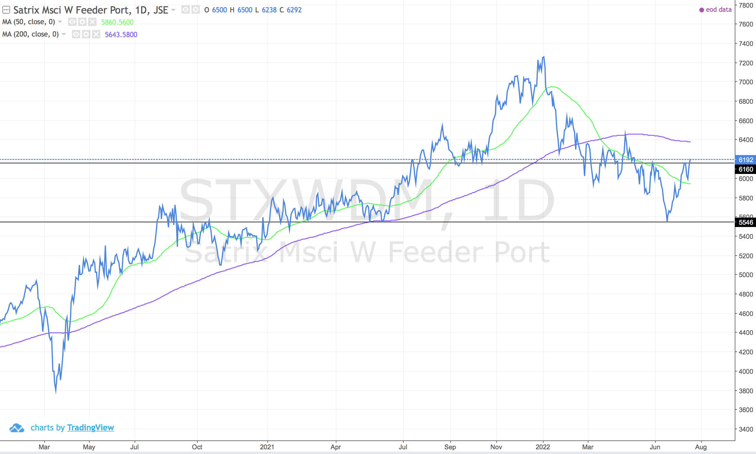The height and width of the screenshot is (454, 756).
Task: Click the 7800 price axis label
Action: pos(746,5)
